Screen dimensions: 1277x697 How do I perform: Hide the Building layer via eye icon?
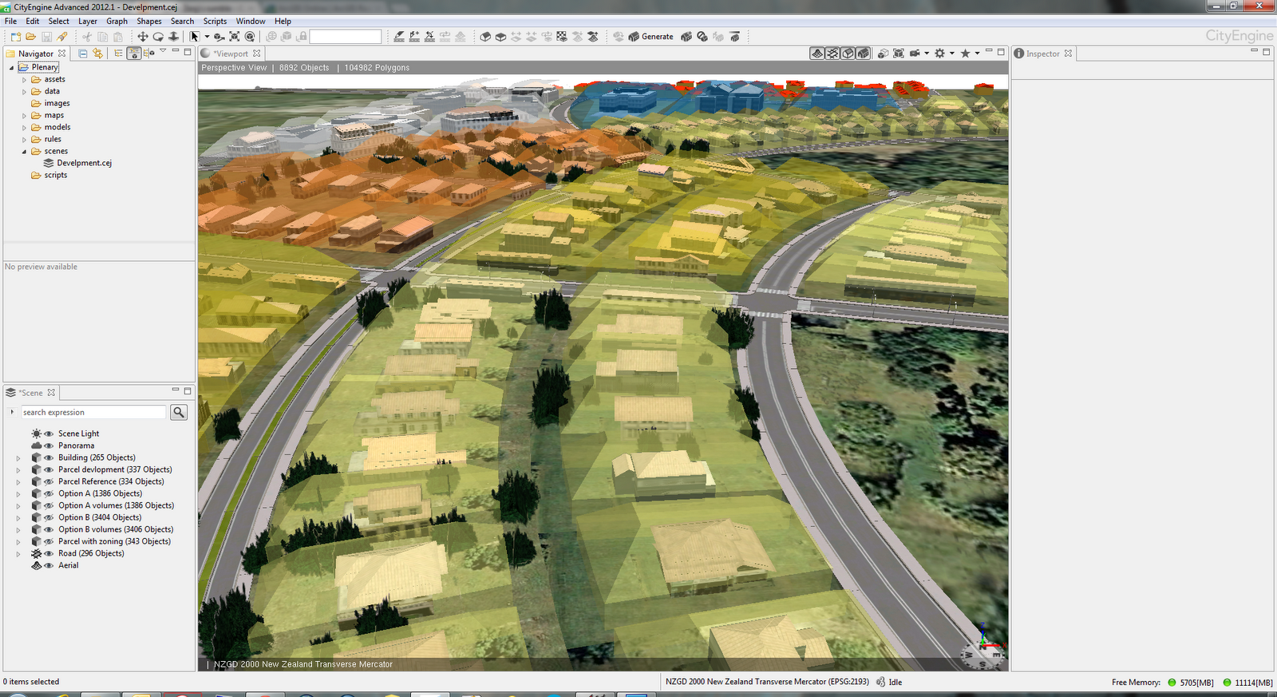click(49, 457)
